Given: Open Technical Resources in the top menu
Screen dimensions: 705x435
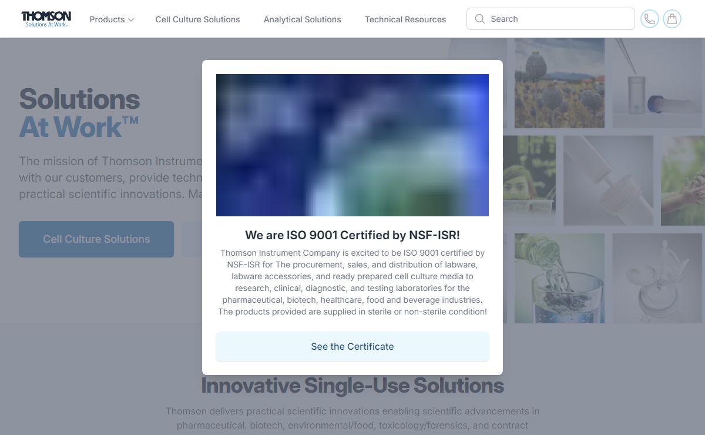Looking at the screenshot, I should [405, 19].
